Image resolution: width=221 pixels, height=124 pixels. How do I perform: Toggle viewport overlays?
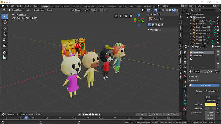point(156,10)
